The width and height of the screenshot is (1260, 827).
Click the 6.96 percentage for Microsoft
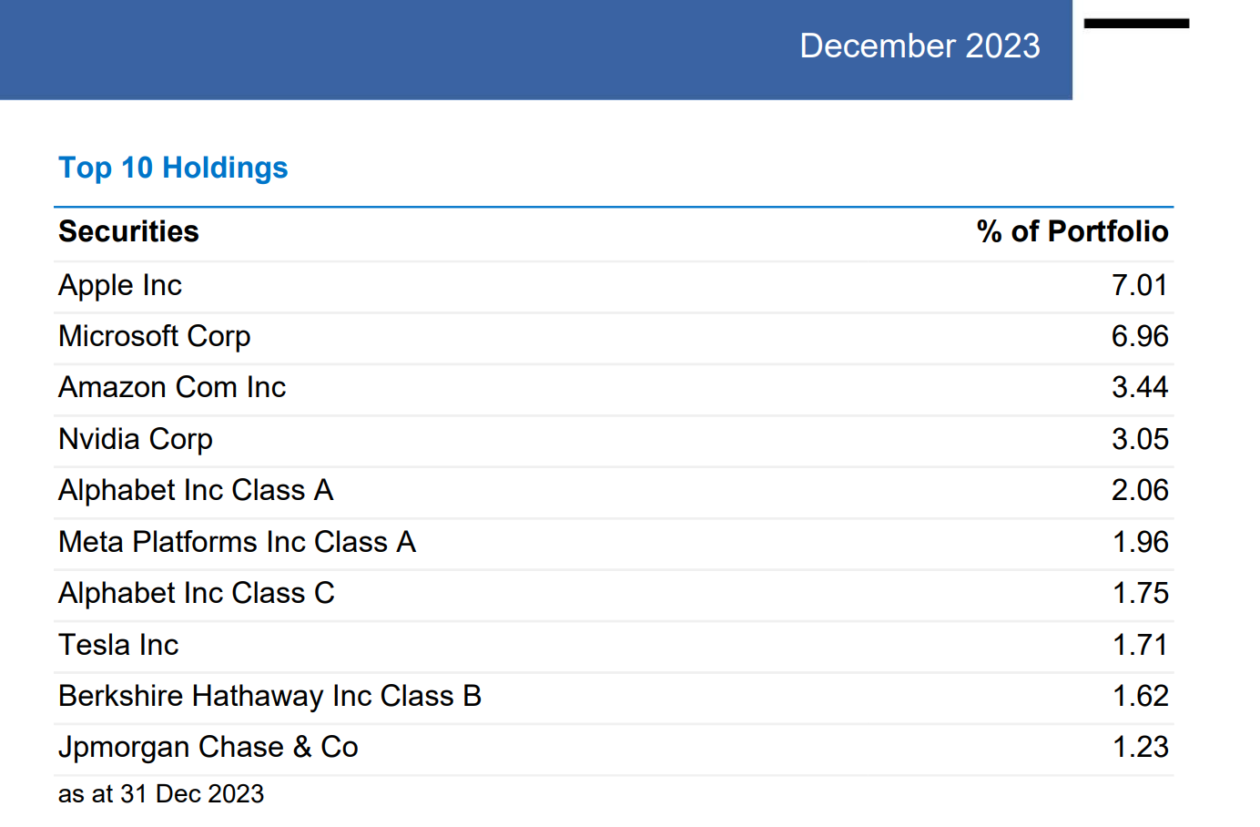coord(1139,336)
